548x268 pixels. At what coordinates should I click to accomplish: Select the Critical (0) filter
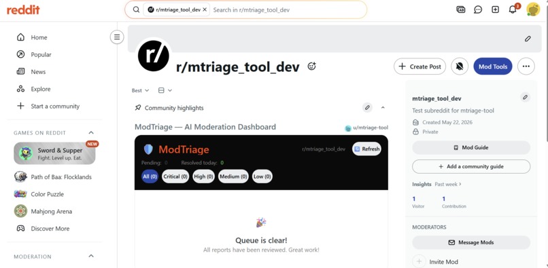[175, 176]
